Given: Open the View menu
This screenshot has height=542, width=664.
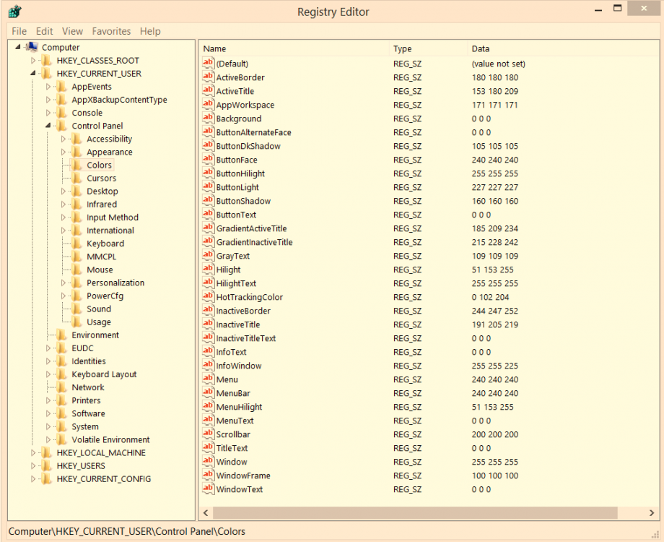Looking at the screenshot, I should (x=72, y=31).
